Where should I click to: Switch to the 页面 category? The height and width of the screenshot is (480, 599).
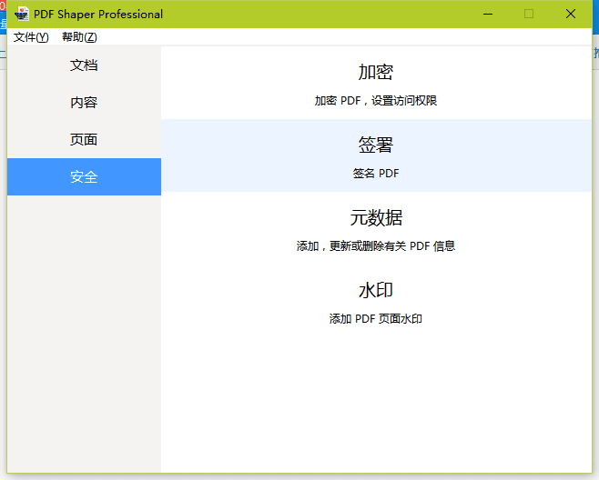tap(84, 140)
